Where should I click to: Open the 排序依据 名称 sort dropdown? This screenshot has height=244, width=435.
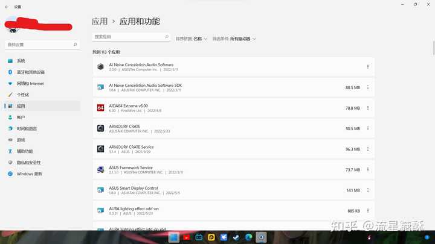coord(192,39)
